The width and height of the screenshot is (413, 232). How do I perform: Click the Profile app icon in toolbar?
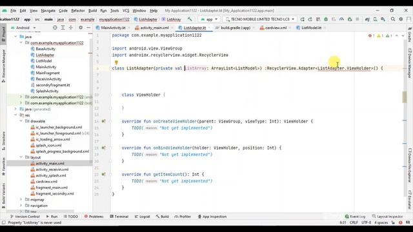[341, 19]
